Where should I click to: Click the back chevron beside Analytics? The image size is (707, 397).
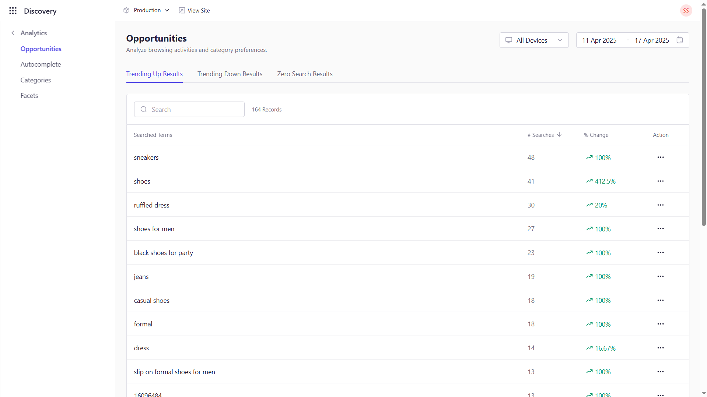pyautogui.click(x=13, y=33)
